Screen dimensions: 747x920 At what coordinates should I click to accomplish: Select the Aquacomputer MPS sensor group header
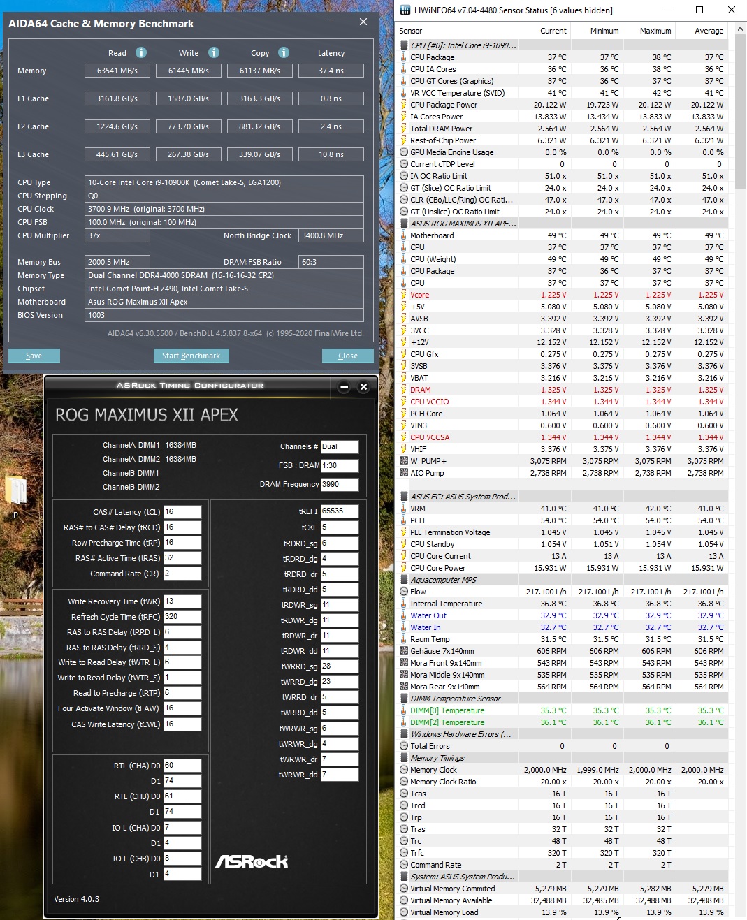point(565,580)
